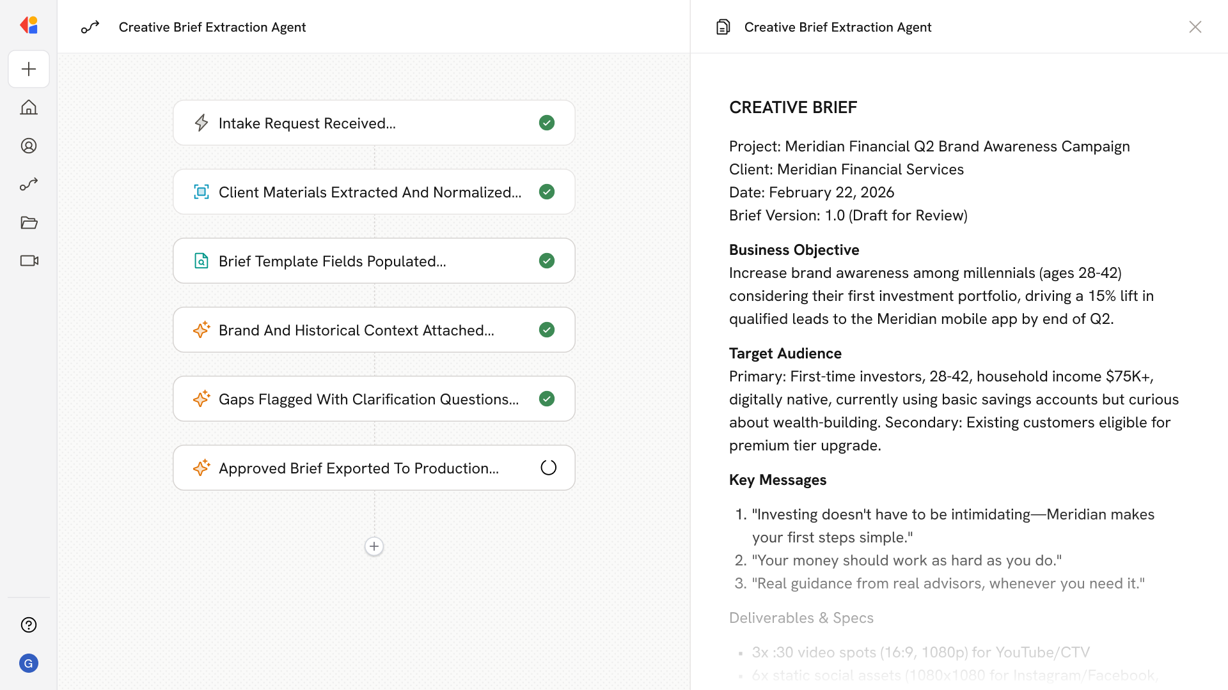Screen dimensions: 1228x690
Task: Open the Client Materials Extracted And Normalized step
Action: pyautogui.click(x=370, y=192)
